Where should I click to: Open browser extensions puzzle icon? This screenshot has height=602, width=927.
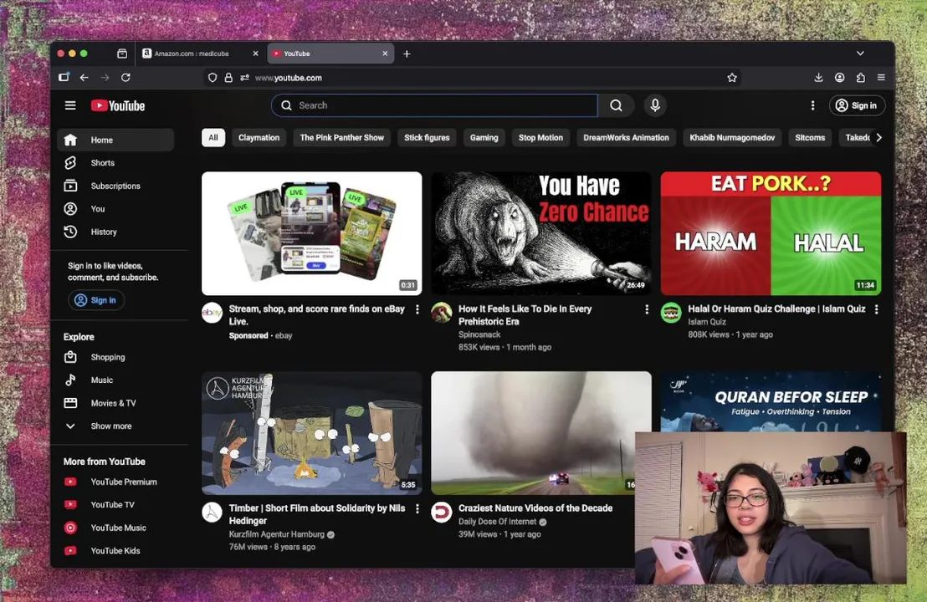[x=860, y=78]
